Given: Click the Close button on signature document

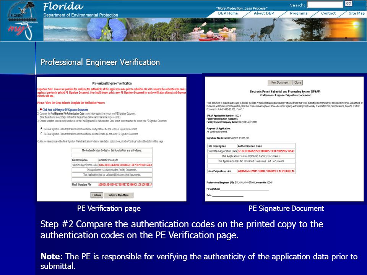Looking at the screenshot, I should point(297,82).
